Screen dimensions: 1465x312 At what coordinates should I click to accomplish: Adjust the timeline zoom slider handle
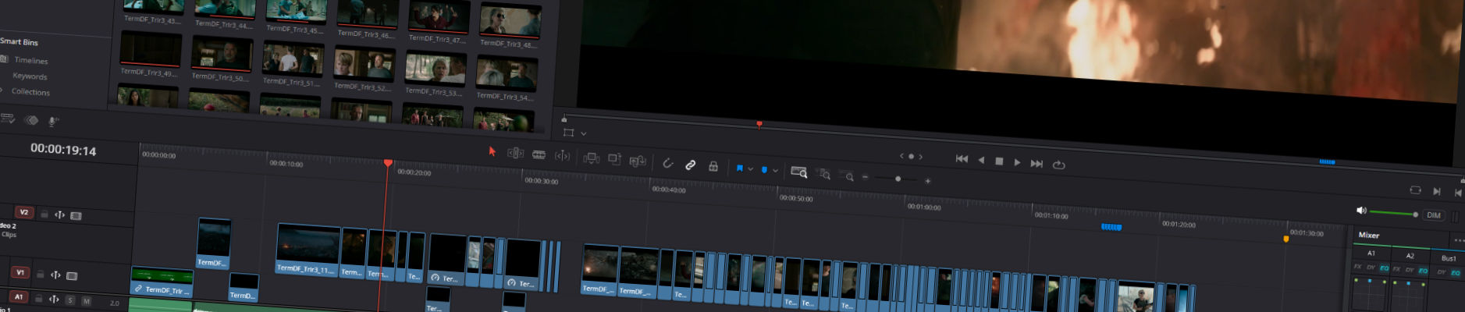(898, 179)
